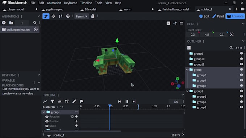Screen dimensions: 246x138
Task: Select the Pivot tool
Action: [68, 16]
